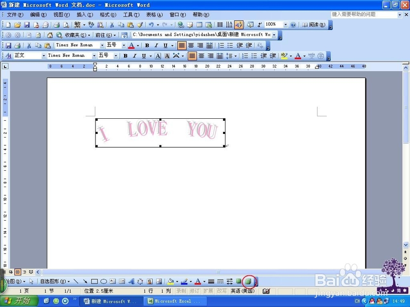Viewport: 410px width, 307px height.
Task: Open the 100% zoom dropdown
Action: (x=285, y=25)
